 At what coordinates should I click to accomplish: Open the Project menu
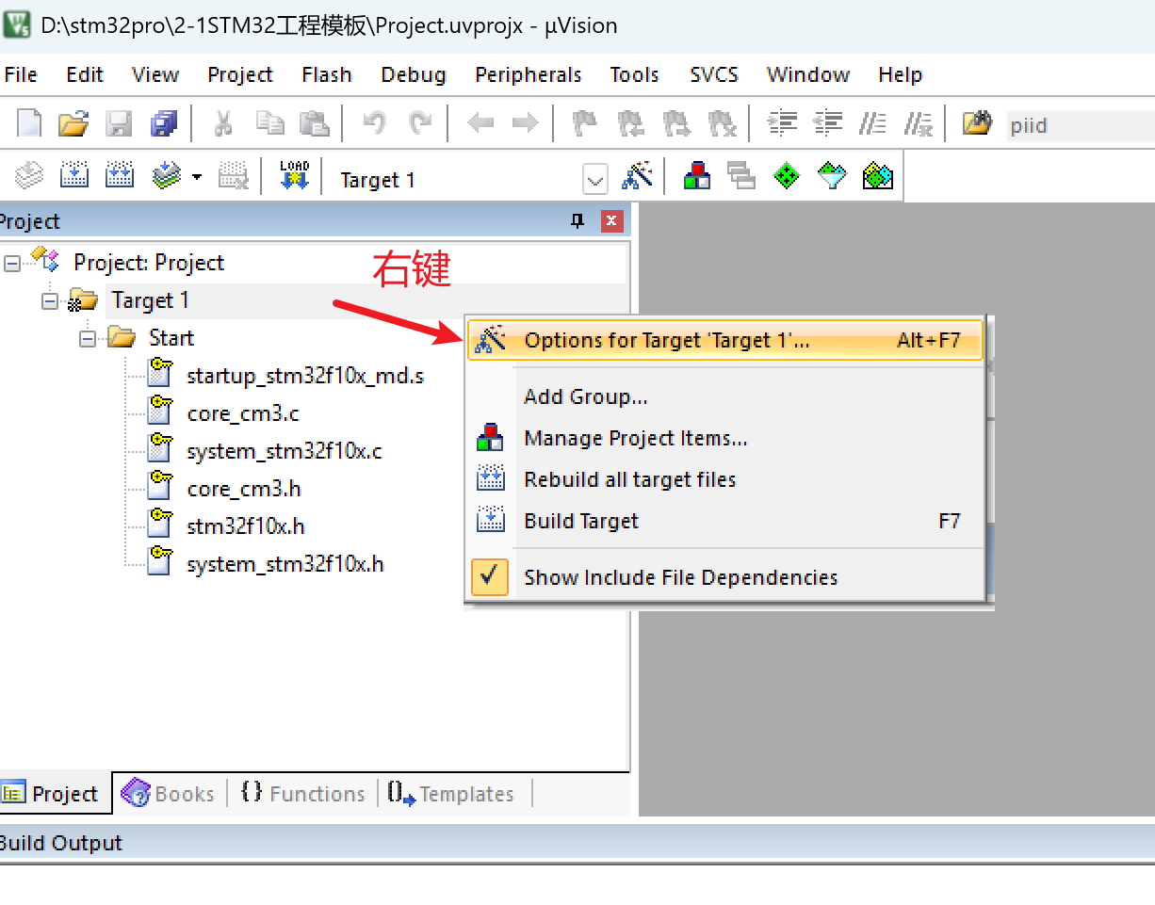click(240, 74)
